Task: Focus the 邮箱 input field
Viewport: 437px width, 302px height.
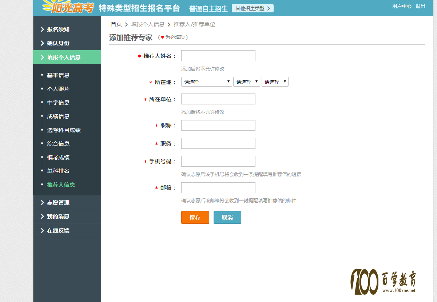Action: coord(218,188)
